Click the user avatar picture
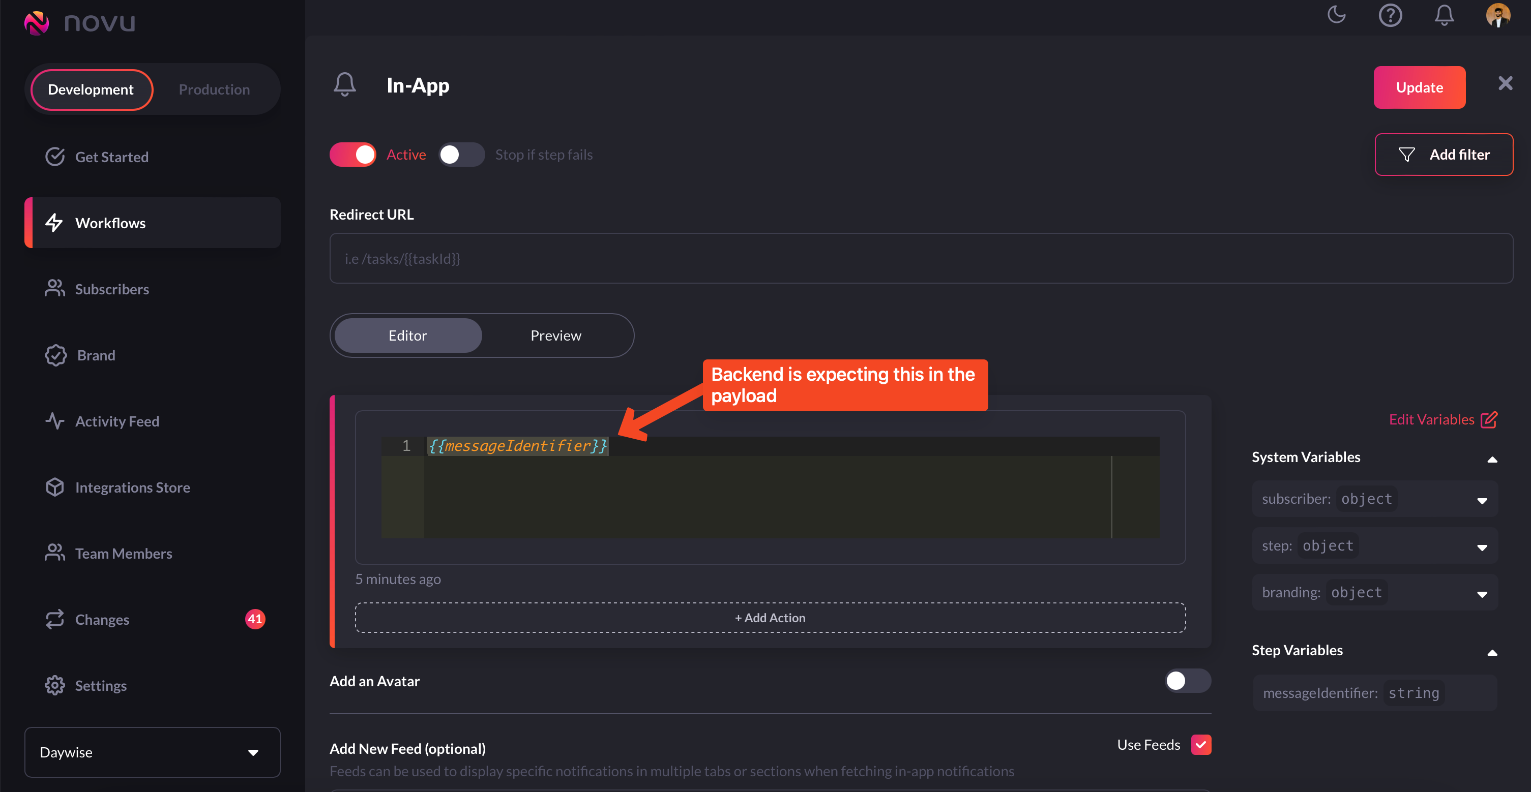 click(1498, 15)
